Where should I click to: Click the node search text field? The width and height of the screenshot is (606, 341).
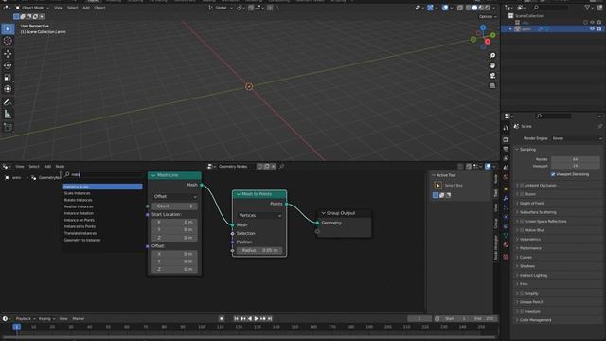click(x=103, y=174)
